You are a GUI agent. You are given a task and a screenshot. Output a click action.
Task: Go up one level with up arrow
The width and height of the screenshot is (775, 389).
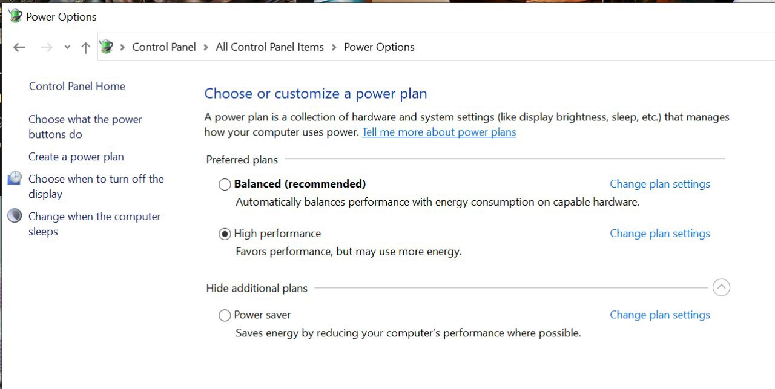point(85,47)
